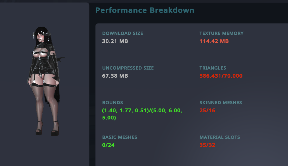Viewport: 288px width, 166px height.
Task: Click the 386,431 triangle count
Action: [210, 76]
